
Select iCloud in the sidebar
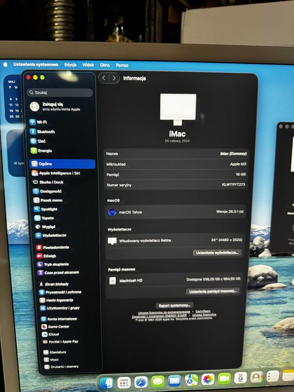[50, 334]
